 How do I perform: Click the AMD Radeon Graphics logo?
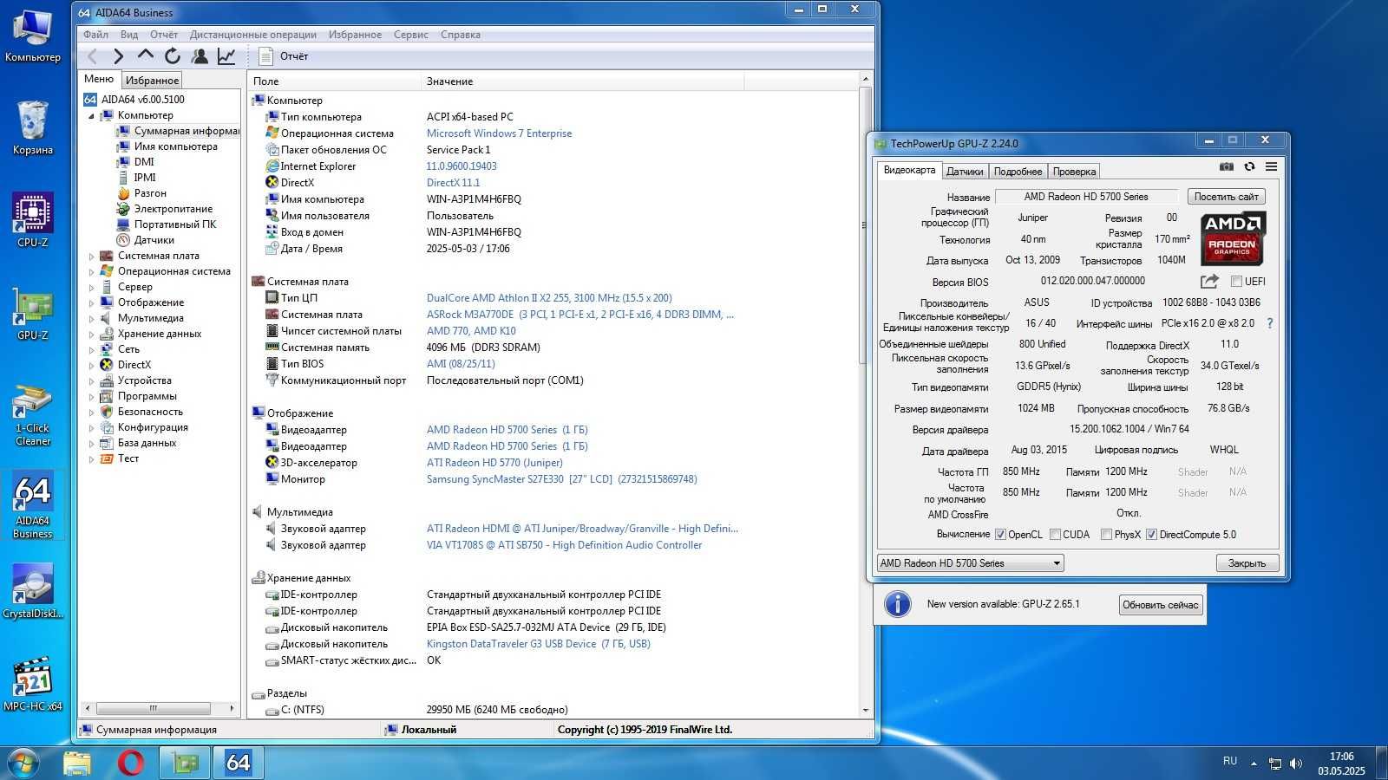click(1233, 238)
